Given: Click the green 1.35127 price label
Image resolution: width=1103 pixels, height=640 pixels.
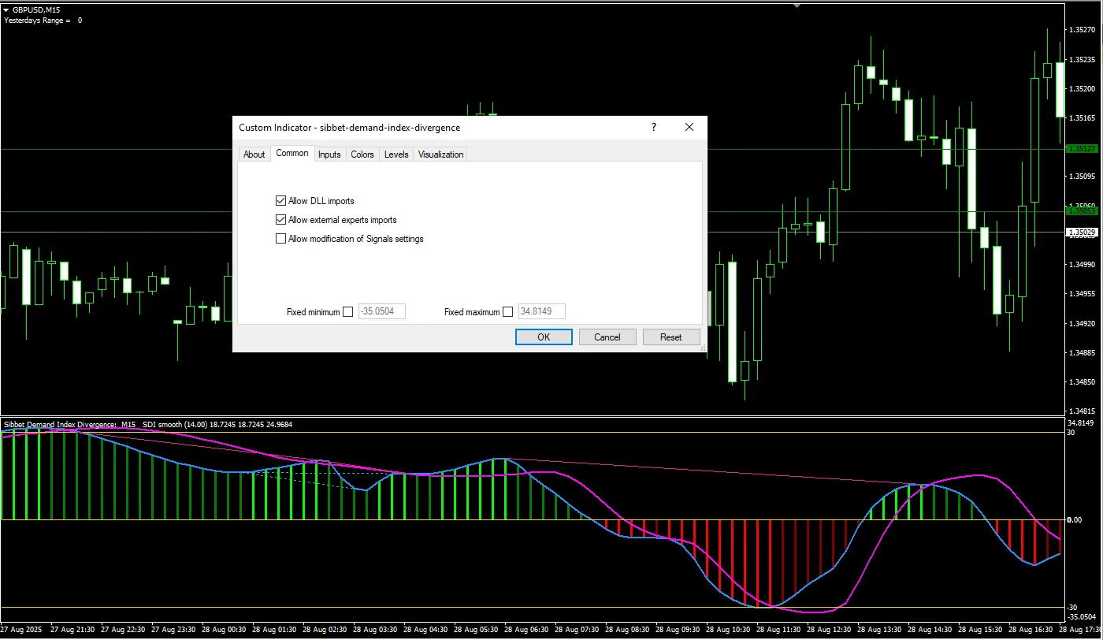Looking at the screenshot, I should 1081,149.
